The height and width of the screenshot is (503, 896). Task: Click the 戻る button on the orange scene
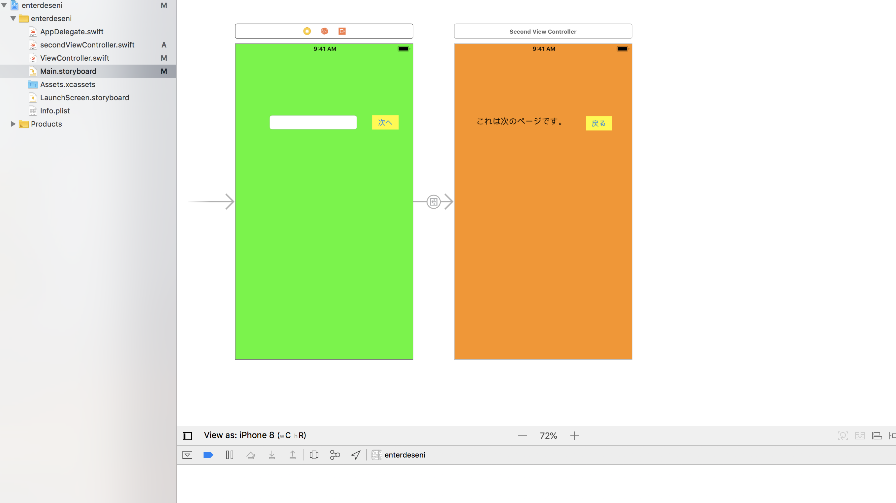(599, 123)
